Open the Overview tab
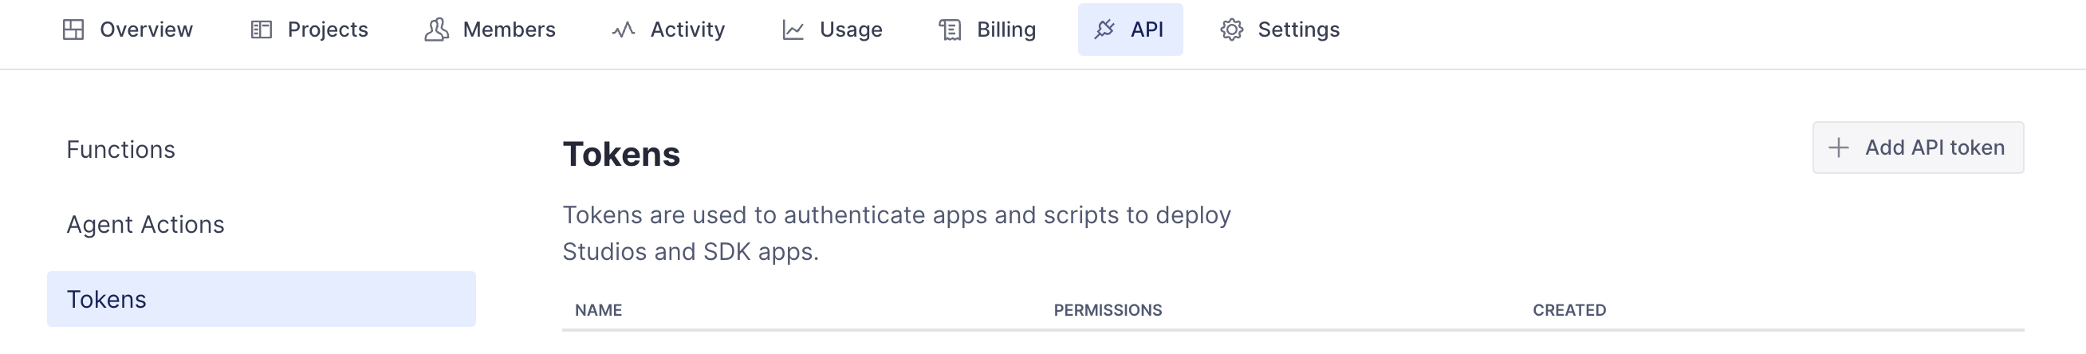 point(128,30)
